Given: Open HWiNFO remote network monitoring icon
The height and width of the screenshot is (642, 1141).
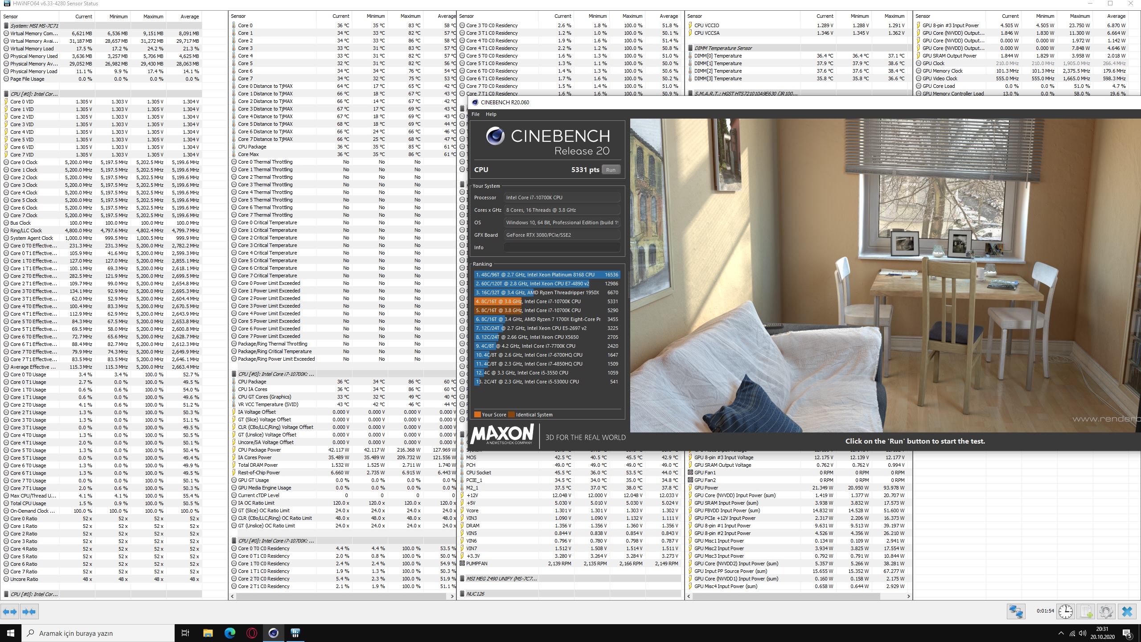Looking at the screenshot, I should pyautogui.click(x=1016, y=611).
